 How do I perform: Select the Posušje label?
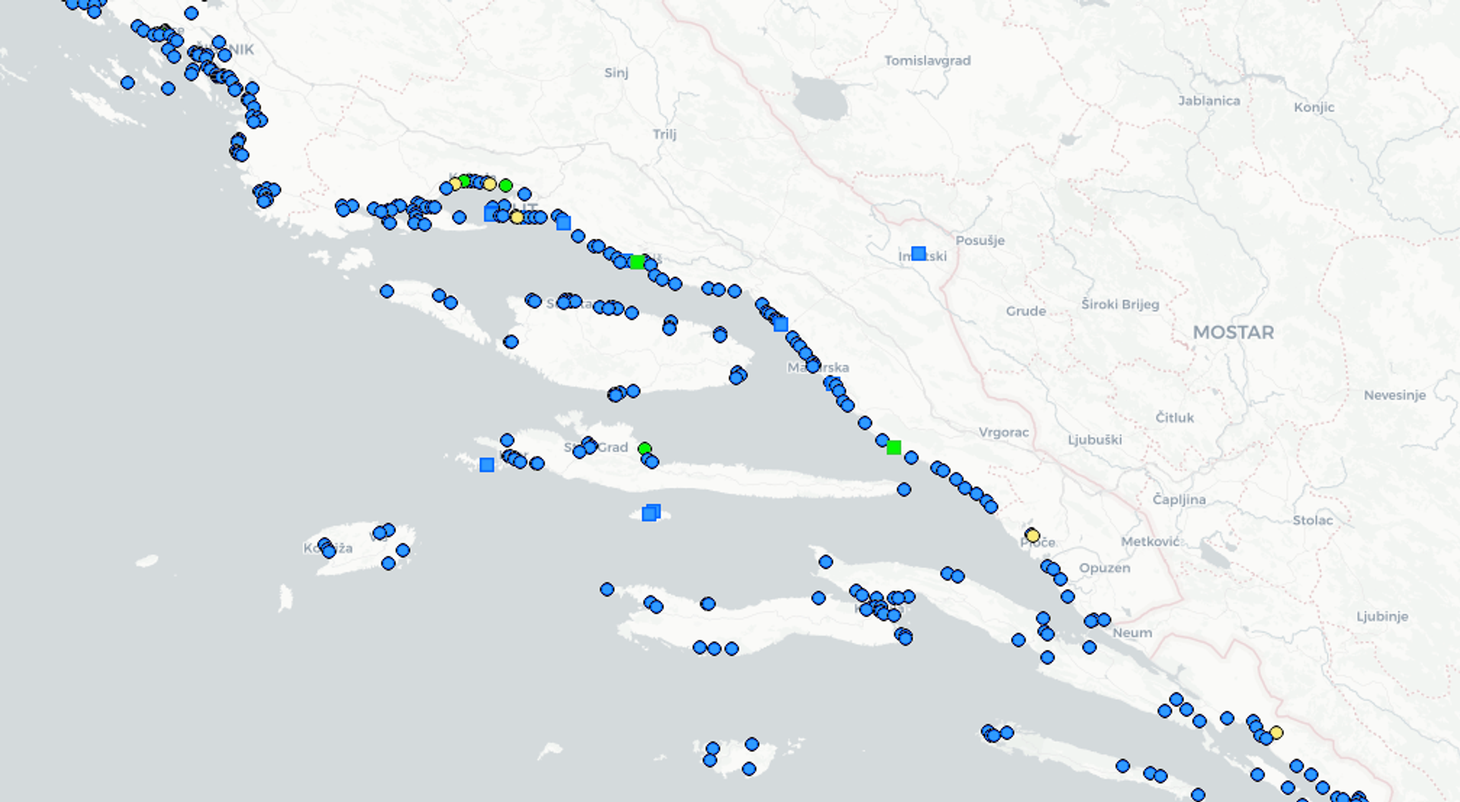click(x=980, y=241)
